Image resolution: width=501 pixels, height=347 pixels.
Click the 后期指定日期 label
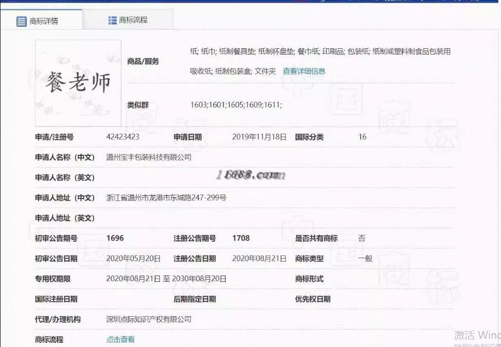[x=195, y=299]
